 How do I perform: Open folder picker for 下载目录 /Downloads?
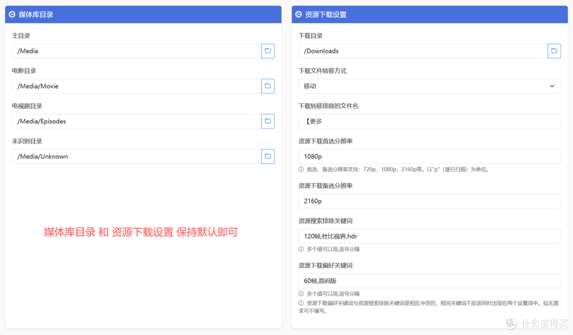pyautogui.click(x=554, y=51)
